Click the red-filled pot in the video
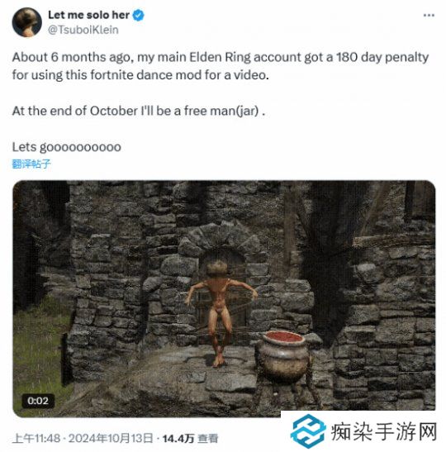The image size is (446, 452). tap(282, 355)
